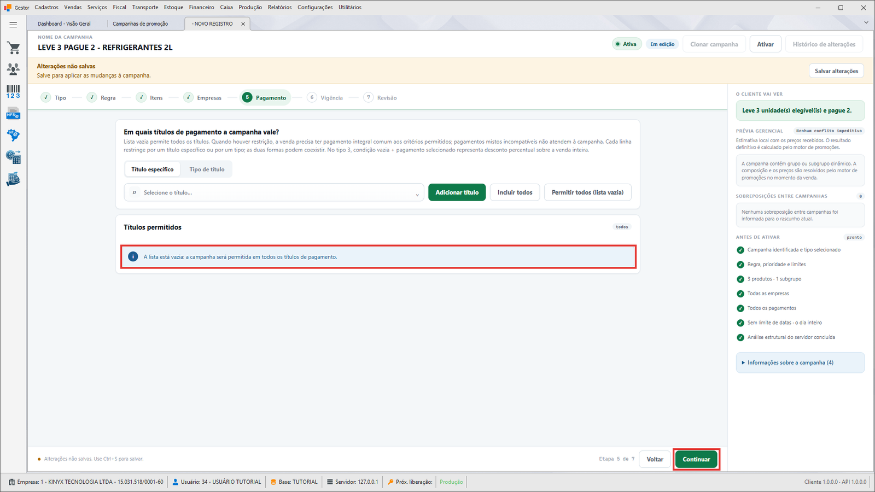Expand Informações sobre a campanha (4)
Image resolution: width=875 pixels, height=492 pixels.
(x=800, y=362)
